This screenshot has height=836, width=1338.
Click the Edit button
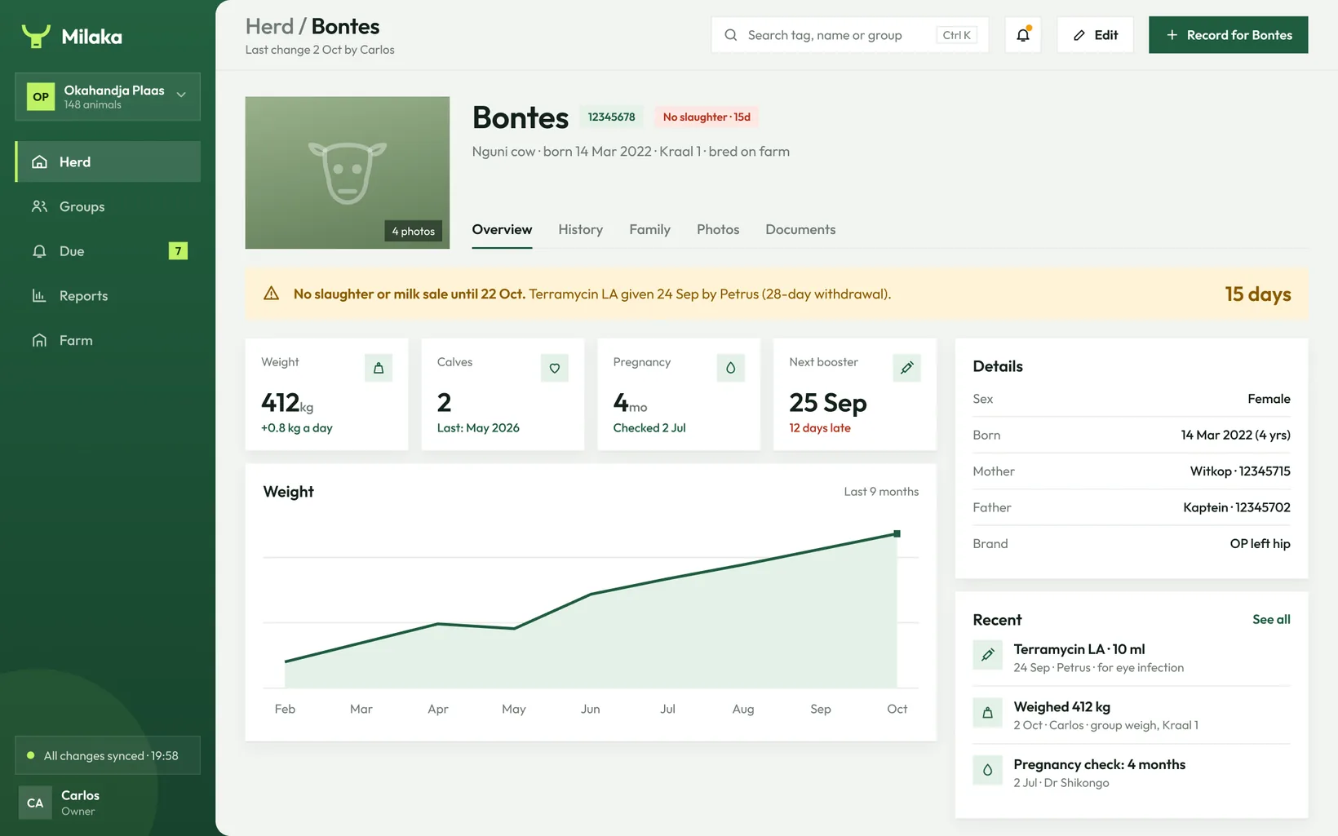click(x=1095, y=35)
